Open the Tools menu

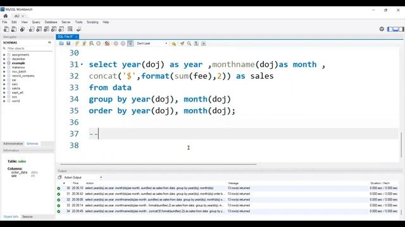click(x=78, y=22)
